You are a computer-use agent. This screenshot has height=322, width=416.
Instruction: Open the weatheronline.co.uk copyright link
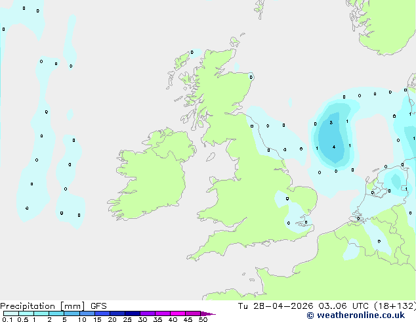[x=356, y=315]
